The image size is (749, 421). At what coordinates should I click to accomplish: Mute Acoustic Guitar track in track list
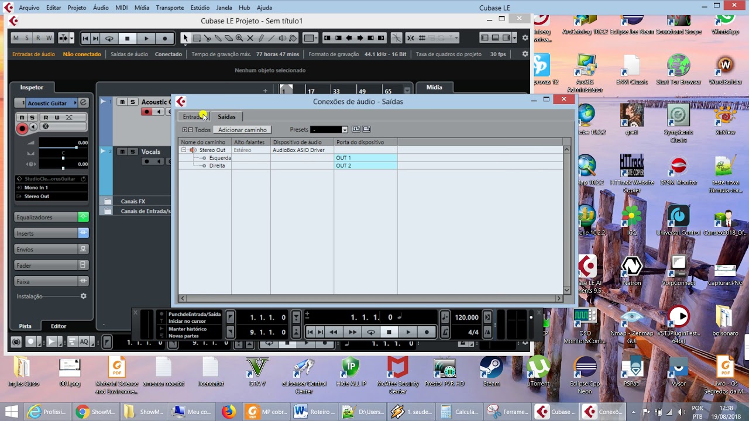122,102
